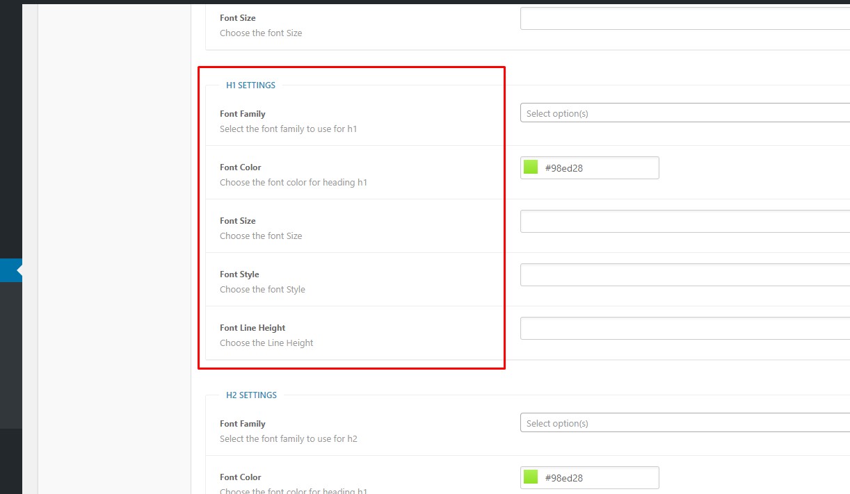Click the H2 font color green swatch

(531, 477)
